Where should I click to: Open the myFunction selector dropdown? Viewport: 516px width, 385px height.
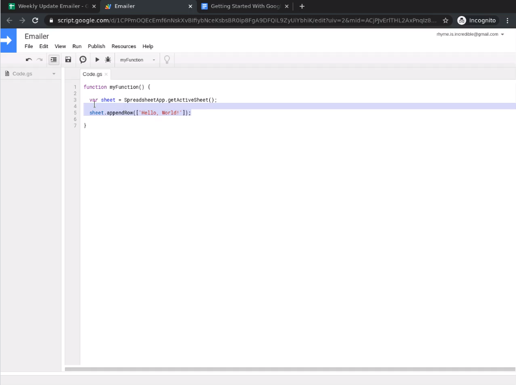[x=137, y=60]
